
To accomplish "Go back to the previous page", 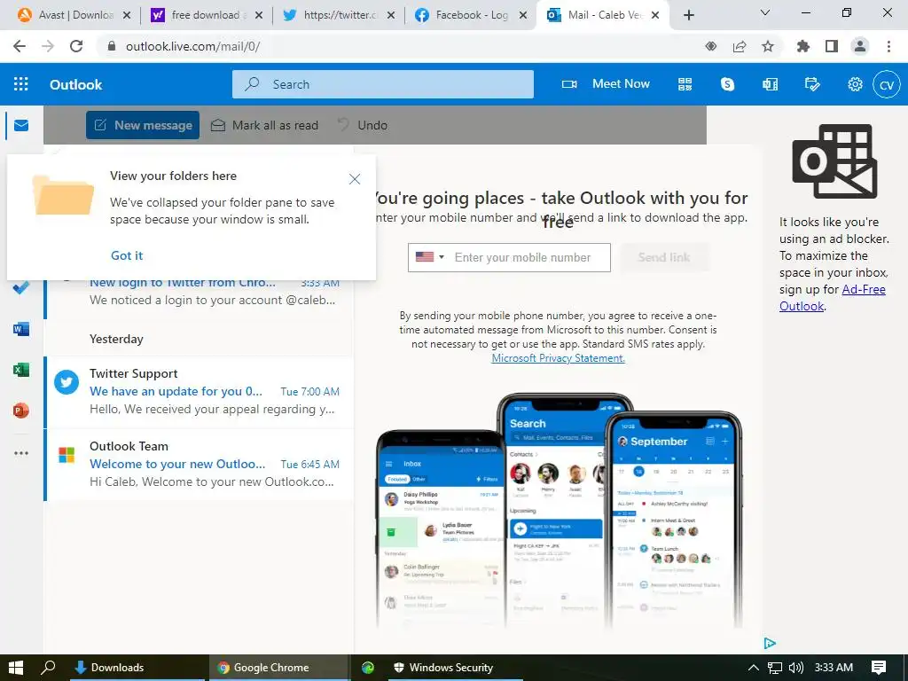I will (x=20, y=46).
